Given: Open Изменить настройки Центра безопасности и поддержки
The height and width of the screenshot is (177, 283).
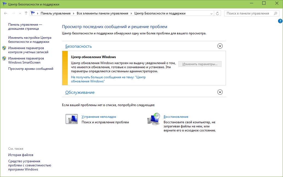Looking at the screenshot, I should [x=30, y=40].
